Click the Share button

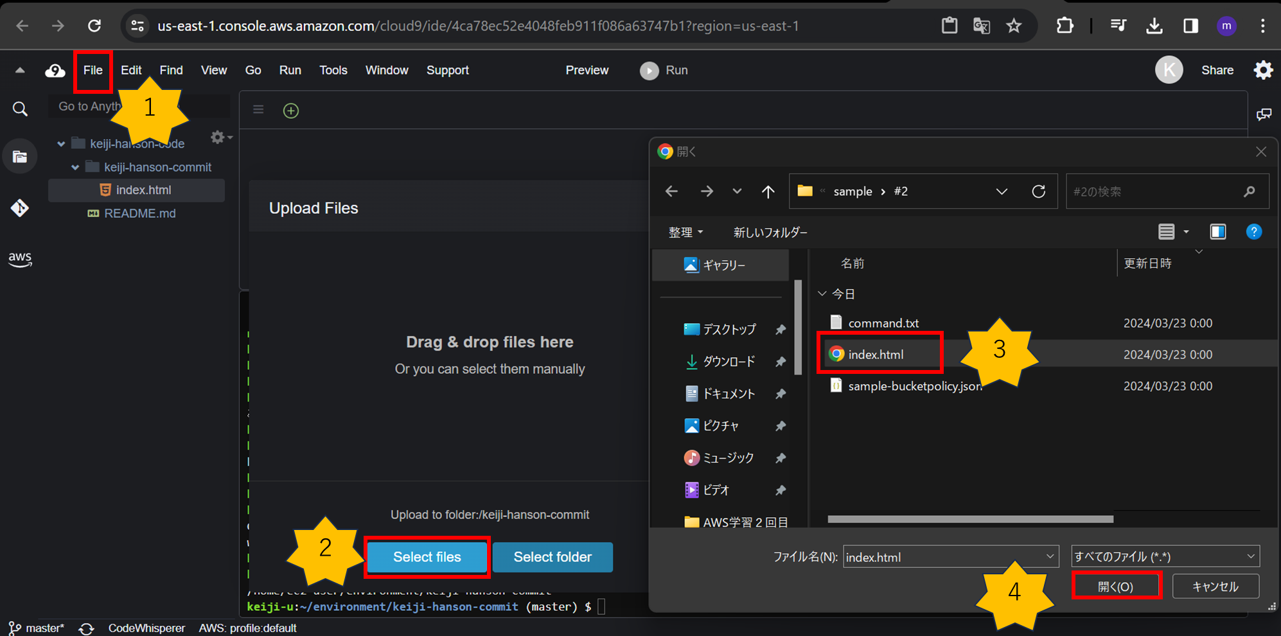pyautogui.click(x=1217, y=70)
